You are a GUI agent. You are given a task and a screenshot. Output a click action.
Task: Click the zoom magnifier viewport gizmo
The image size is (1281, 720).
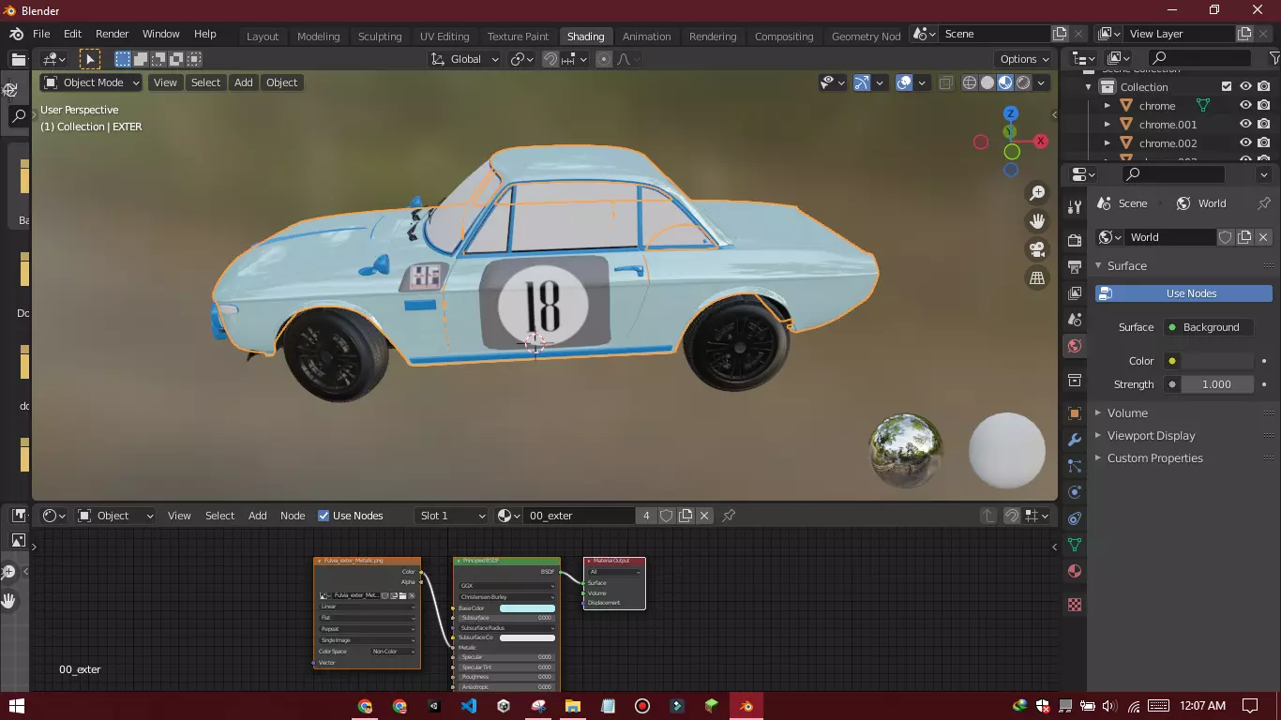1037,194
